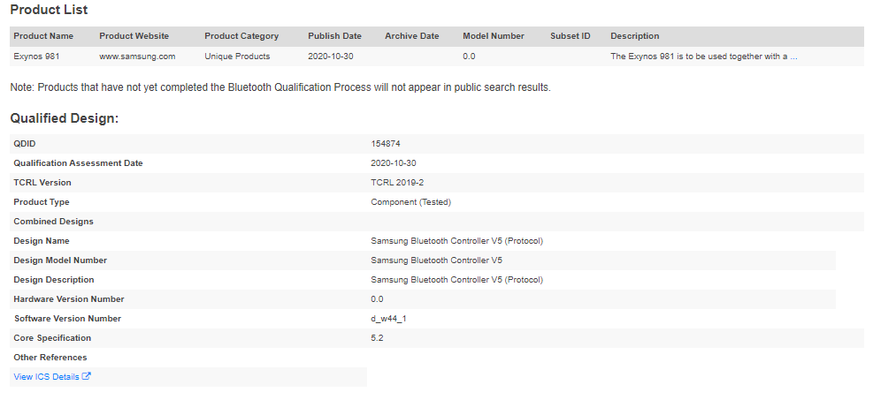Click the TCRL 2019-2 version value

tap(397, 182)
